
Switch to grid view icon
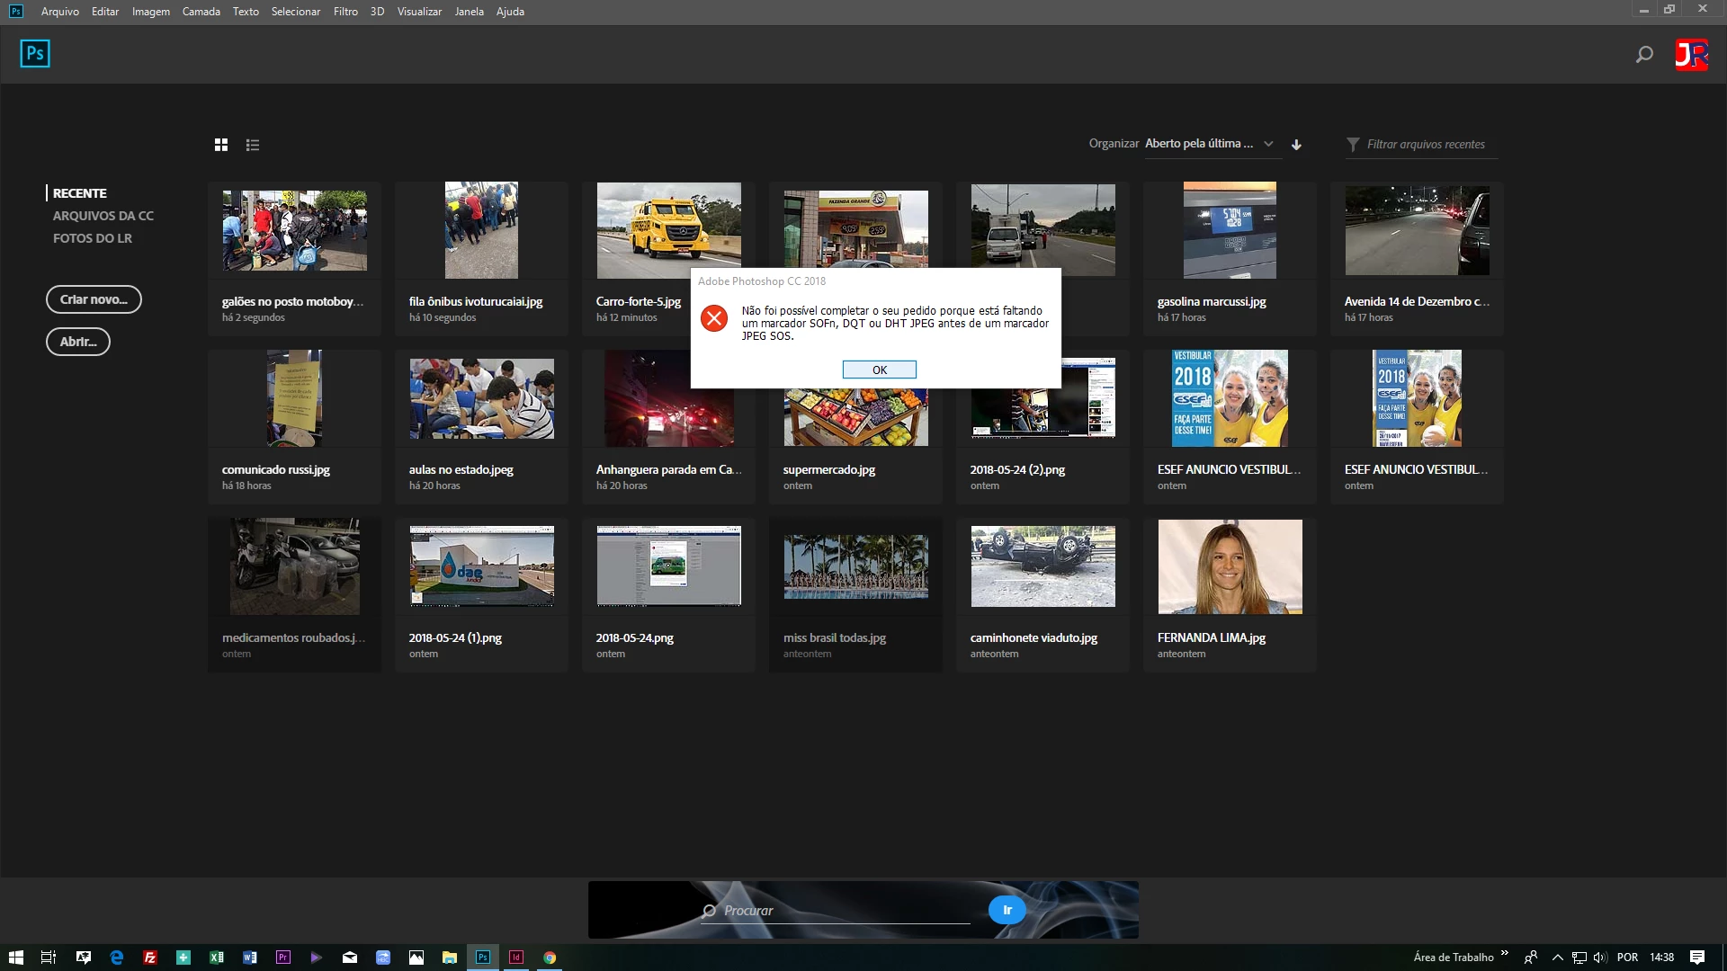pyautogui.click(x=221, y=145)
